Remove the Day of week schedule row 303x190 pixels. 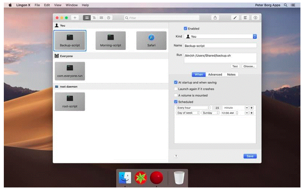click(247, 113)
